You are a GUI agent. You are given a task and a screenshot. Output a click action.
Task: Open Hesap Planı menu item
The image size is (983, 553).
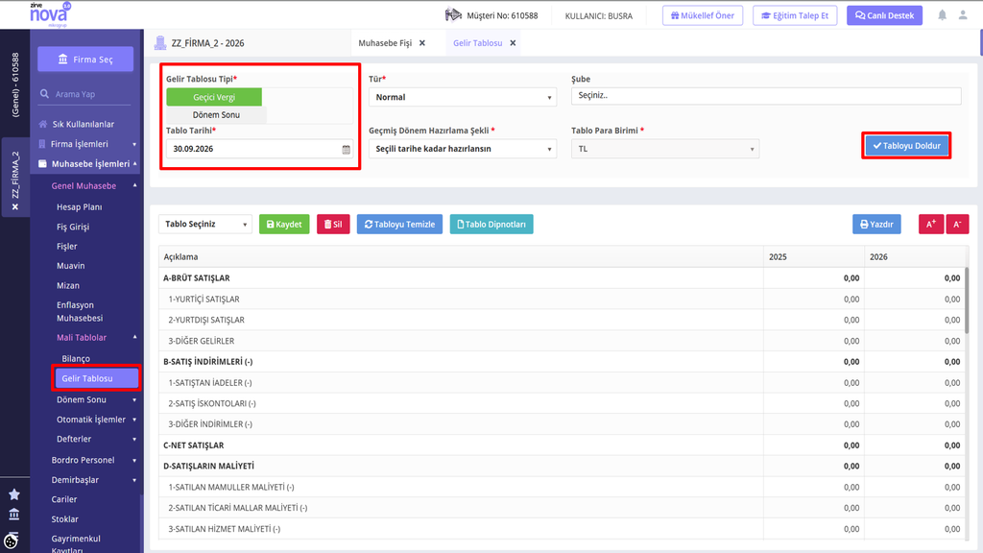click(79, 207)
